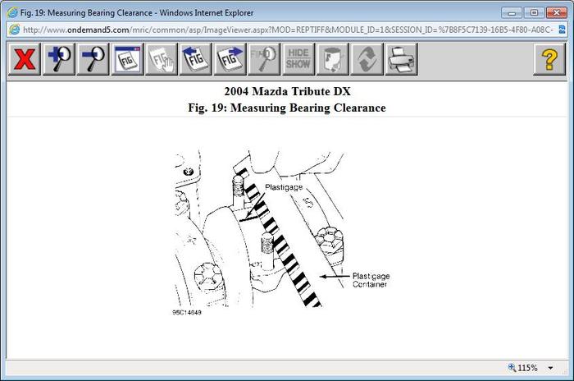This screenshot has height=381, width=574.
Task: Click the bearing clearance diagram image
Action: click(281, 232)
